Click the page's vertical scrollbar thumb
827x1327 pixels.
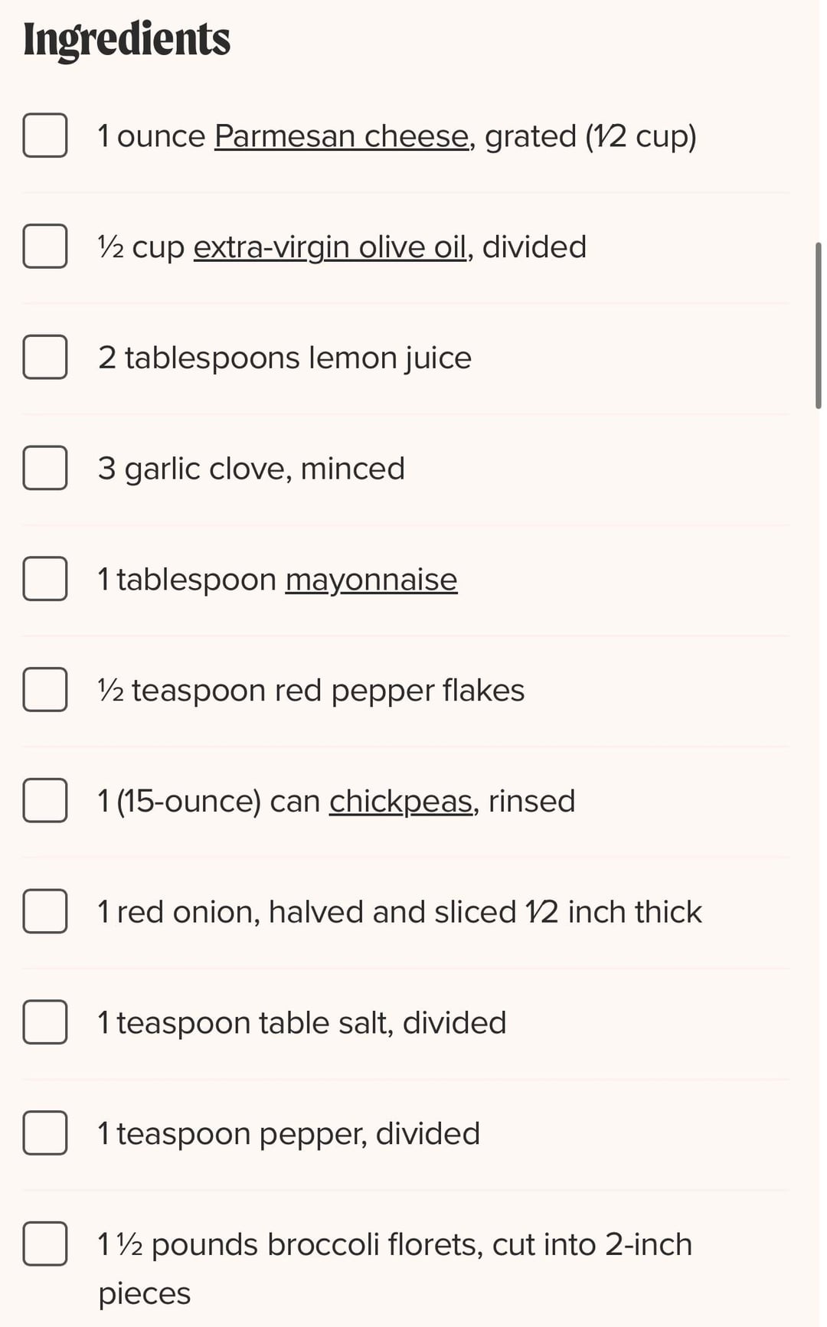[818, 325]
